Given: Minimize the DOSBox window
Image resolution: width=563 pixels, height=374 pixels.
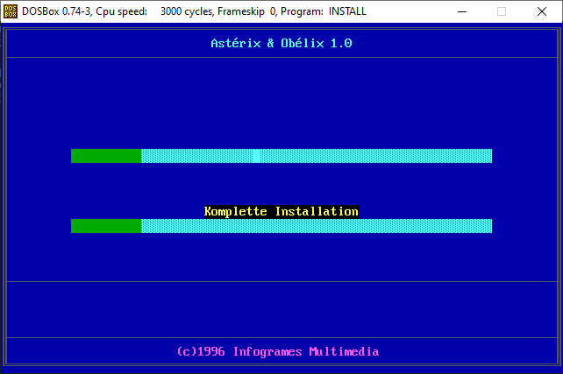Looking at the screenshot, I should (x=461, y=11).
